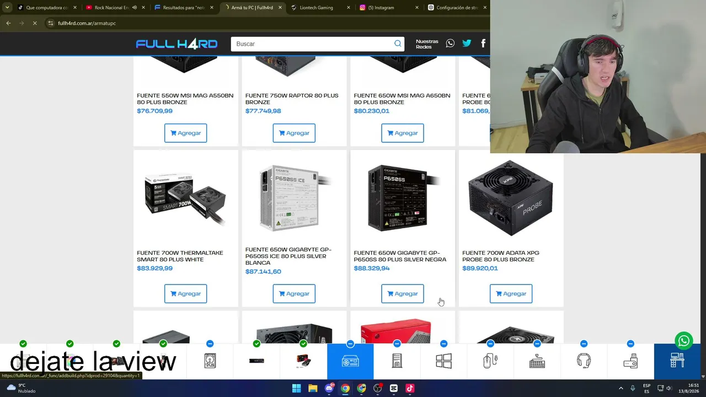Open 'FUENTE 750W RAPTOR 80 PLUS BRONZE' title

pos(292,99)
